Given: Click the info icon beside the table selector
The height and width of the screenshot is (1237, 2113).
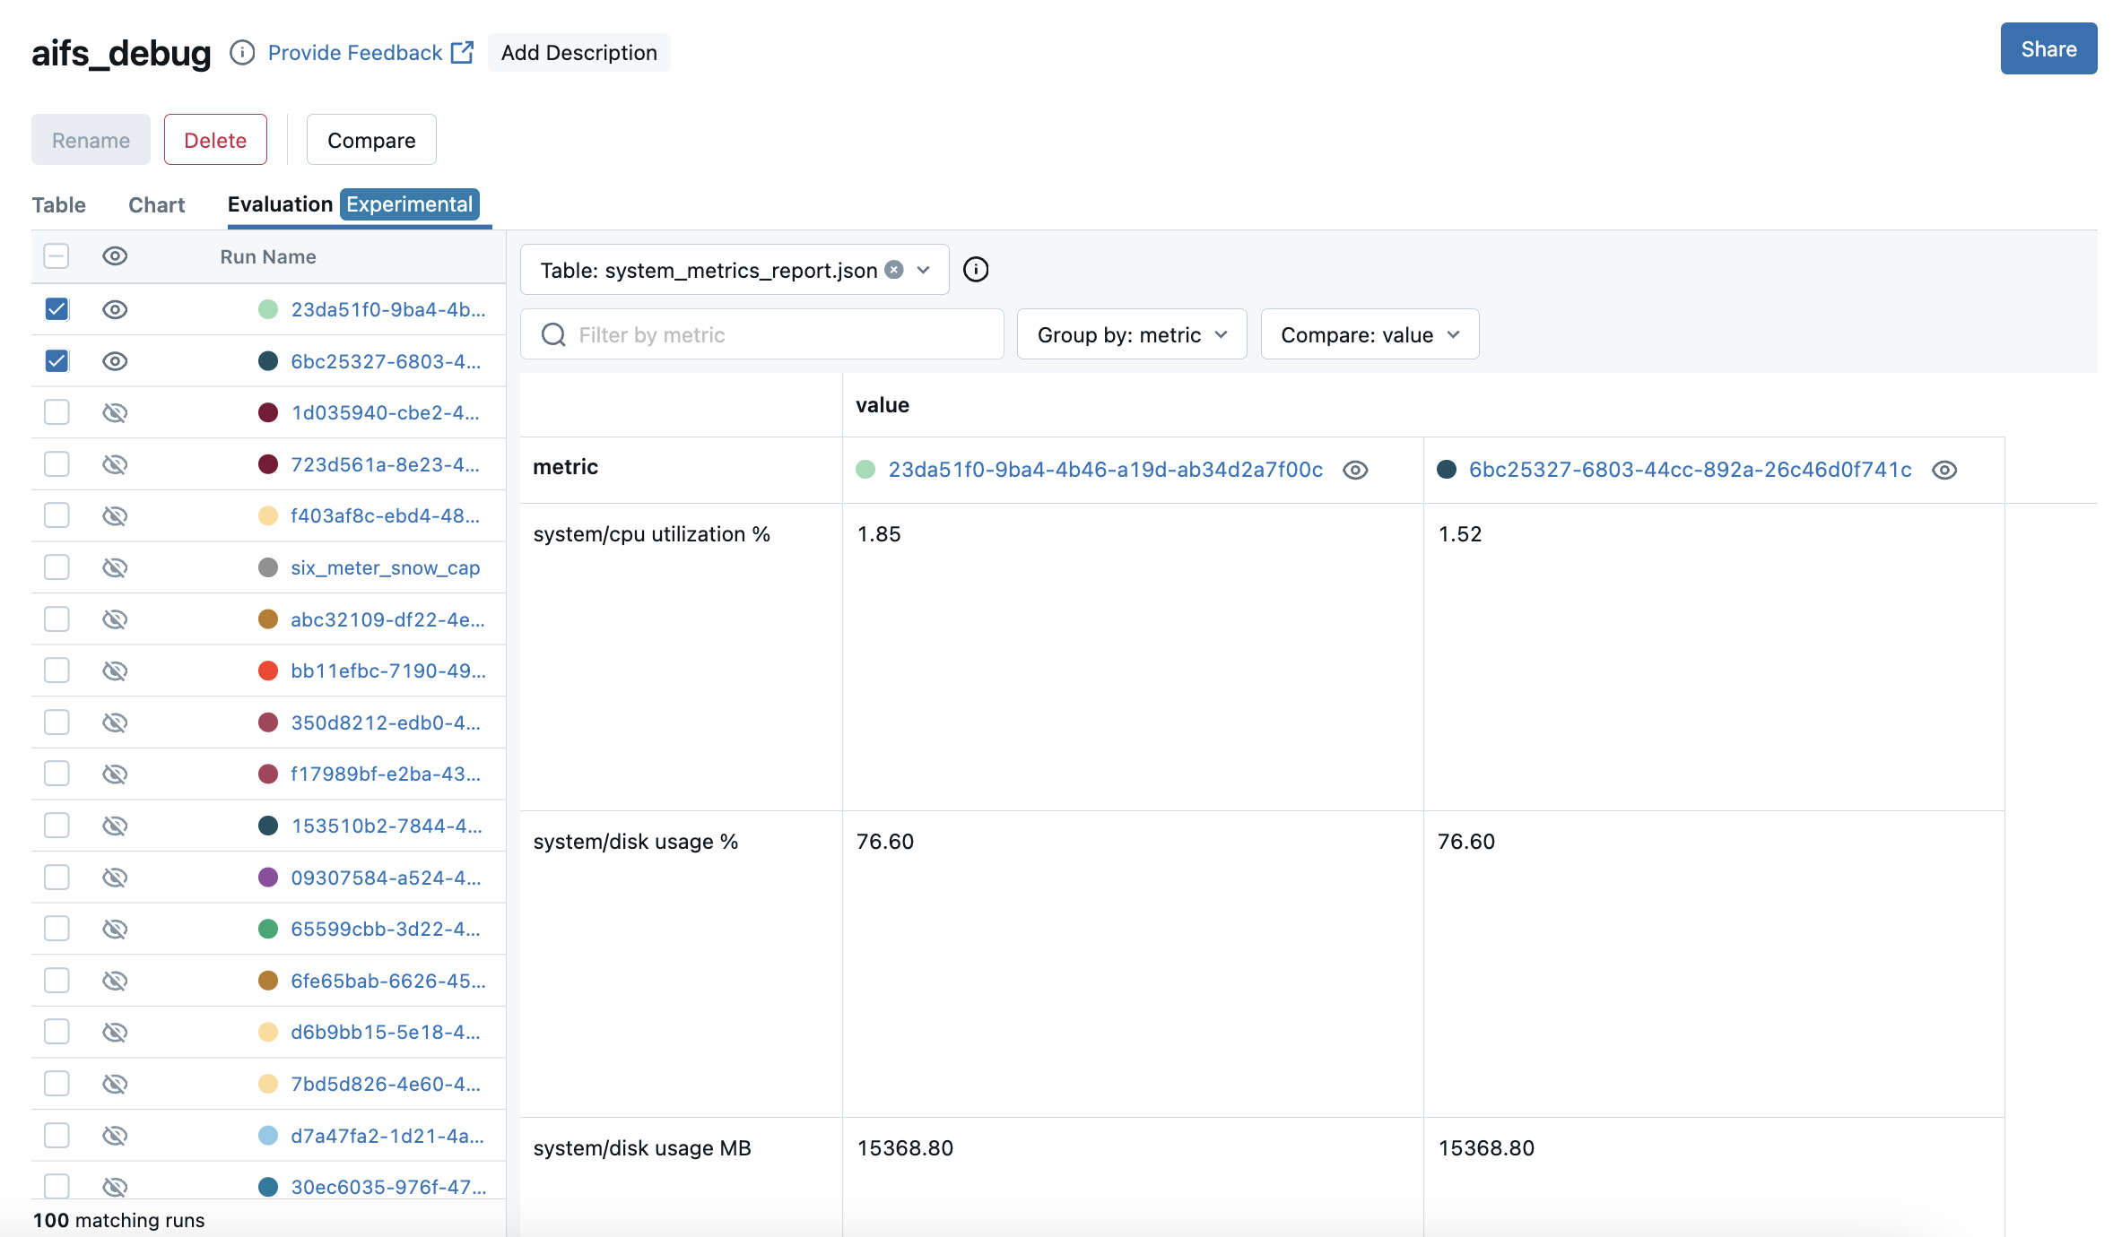Looking at the screenshot, I should (x=976, y=270).
